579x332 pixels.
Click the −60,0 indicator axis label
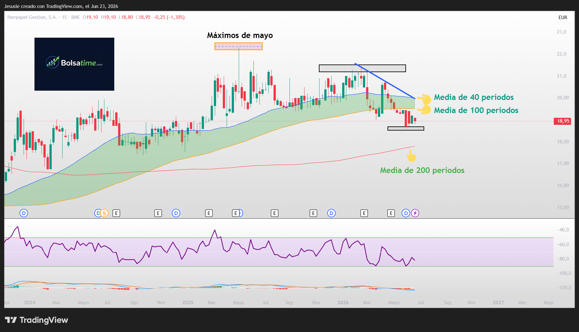[x=563, y=245]
